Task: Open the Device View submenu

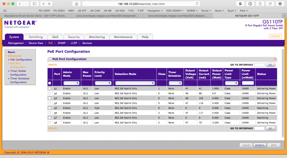Action: click(36, 43)
